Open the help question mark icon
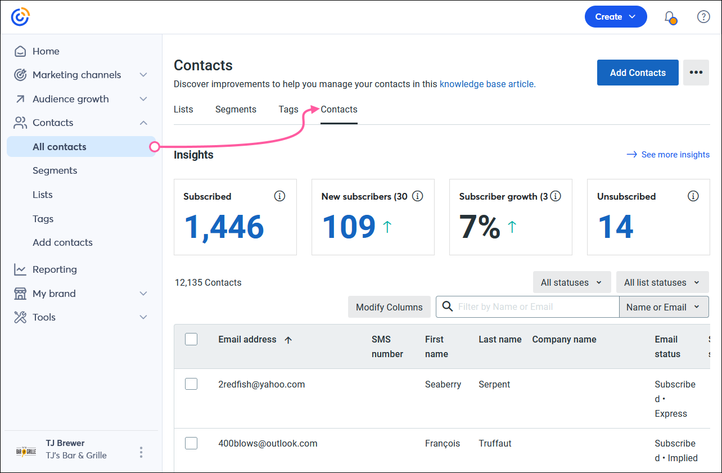Screen dimensions: 722x473 coord(703,17)
